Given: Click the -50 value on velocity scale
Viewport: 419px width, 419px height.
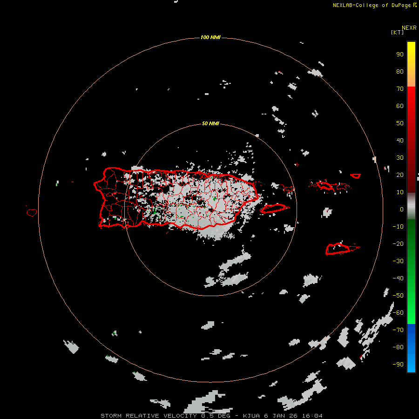Looking at the screenshot, I should point(398,296).
